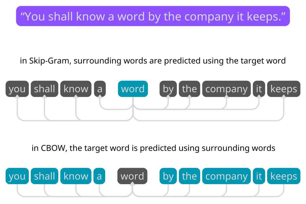This screenshot has height=204, width=306.
Task: Select gray 'company' box in Skip-Gram row
Action: 226,89
